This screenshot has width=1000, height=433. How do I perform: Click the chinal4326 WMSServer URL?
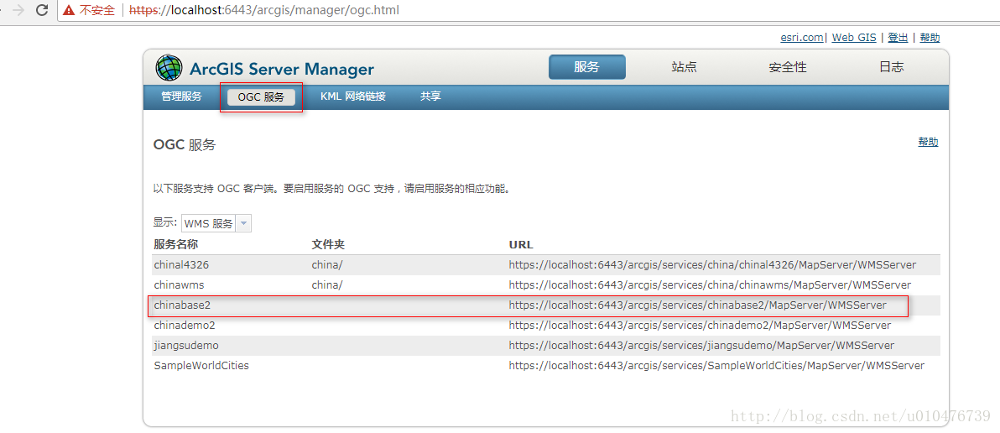712,264
